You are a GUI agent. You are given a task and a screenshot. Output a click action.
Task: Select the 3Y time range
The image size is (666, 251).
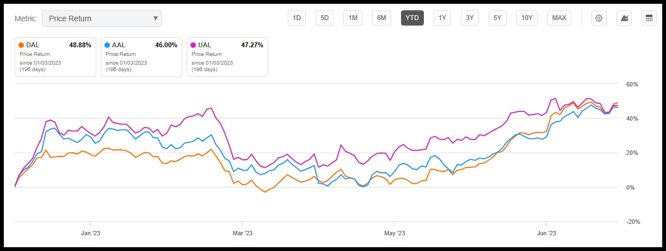(469, 18)
